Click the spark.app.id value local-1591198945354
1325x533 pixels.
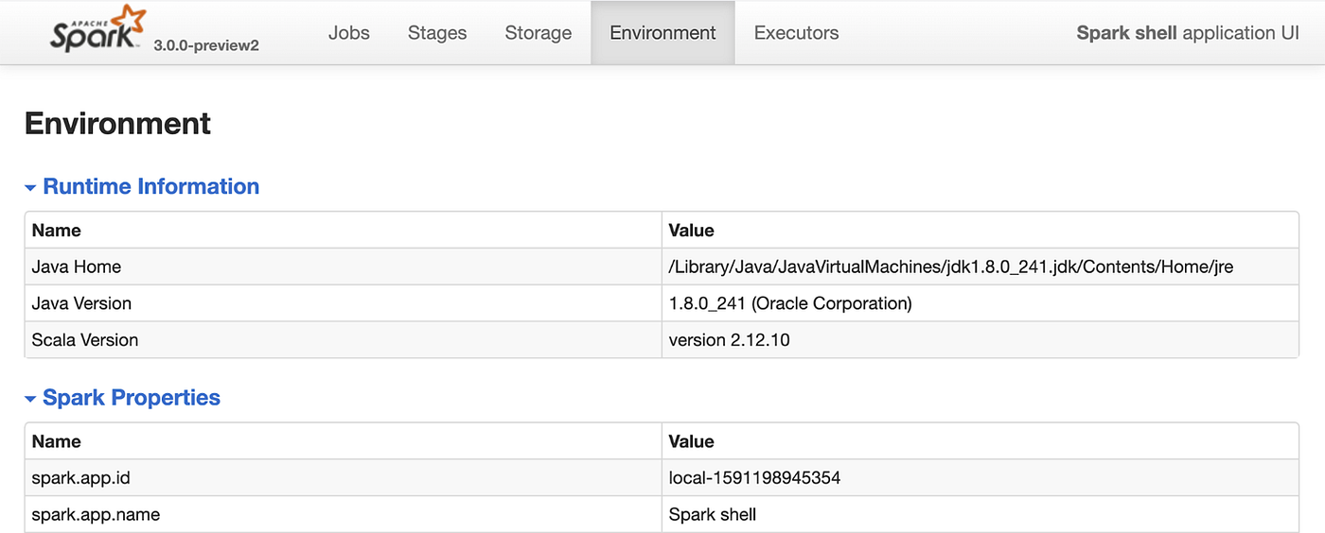[x=754, y=478]
